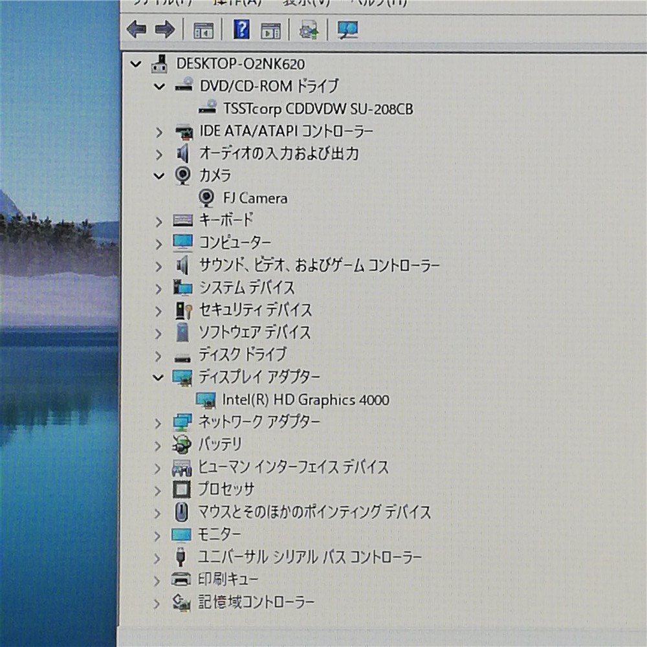The width and height of the screenshot is (647, 647).
Task: Expand the プロセッサ category
Action: [159, 489]
